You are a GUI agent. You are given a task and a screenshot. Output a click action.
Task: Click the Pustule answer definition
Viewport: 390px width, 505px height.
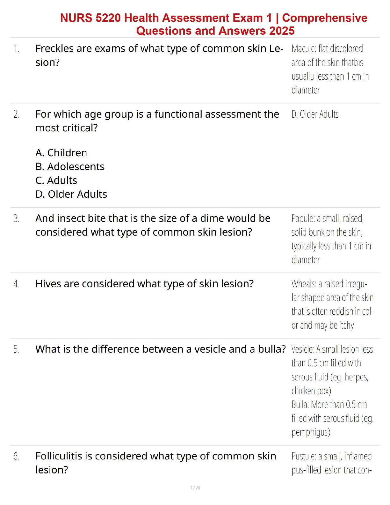(x=331, y=463)
